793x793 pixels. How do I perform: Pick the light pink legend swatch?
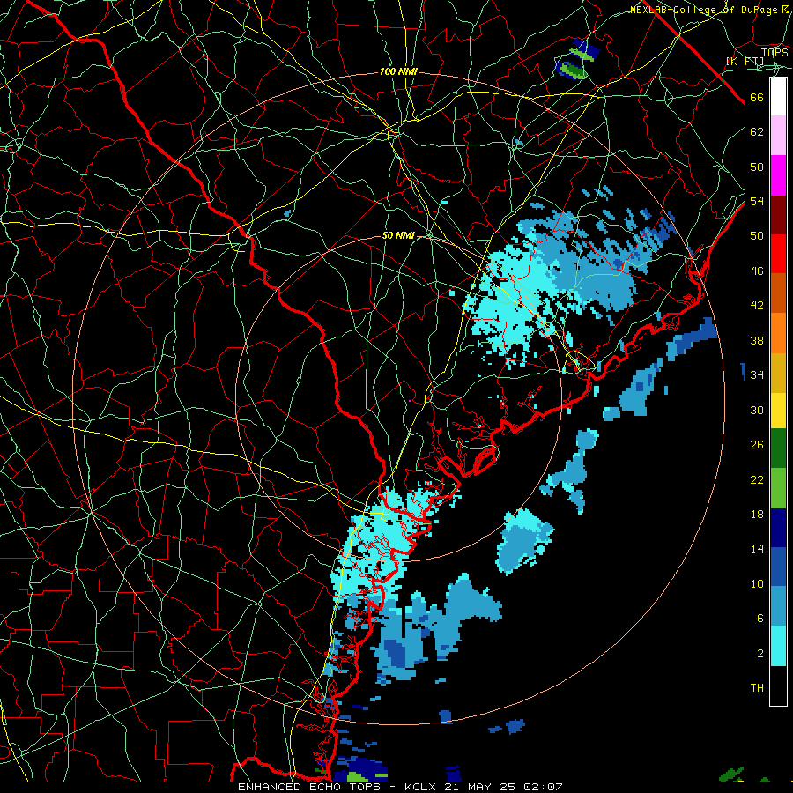point(778,135)
